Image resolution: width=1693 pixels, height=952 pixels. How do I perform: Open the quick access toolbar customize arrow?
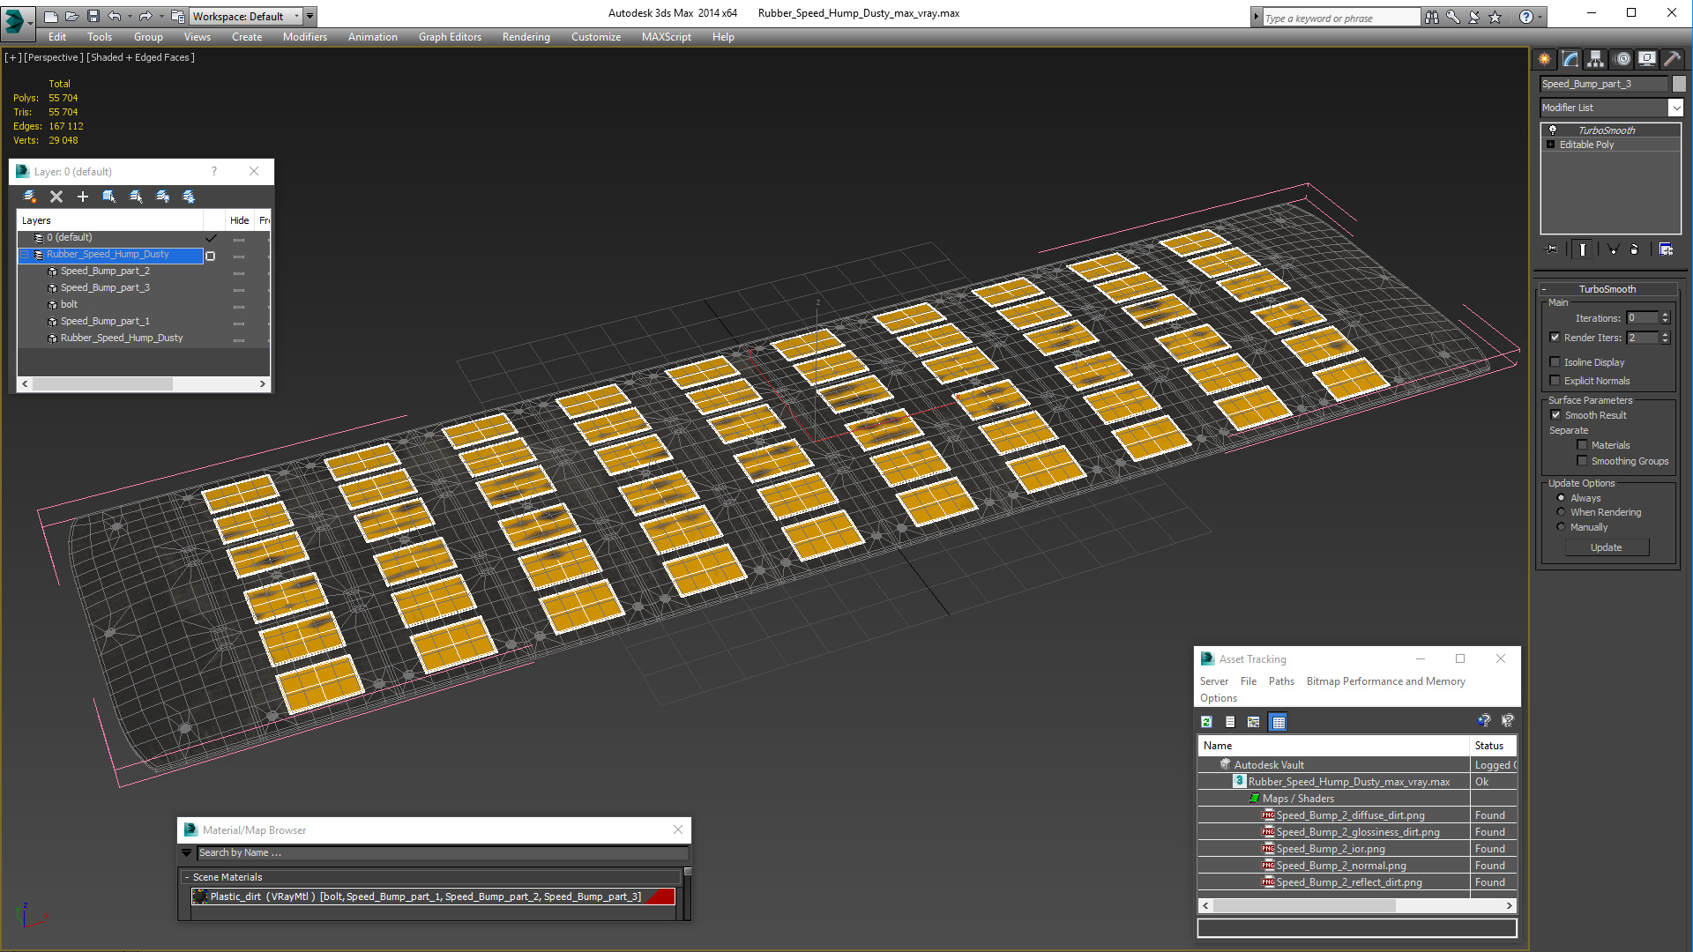(310, 16)
